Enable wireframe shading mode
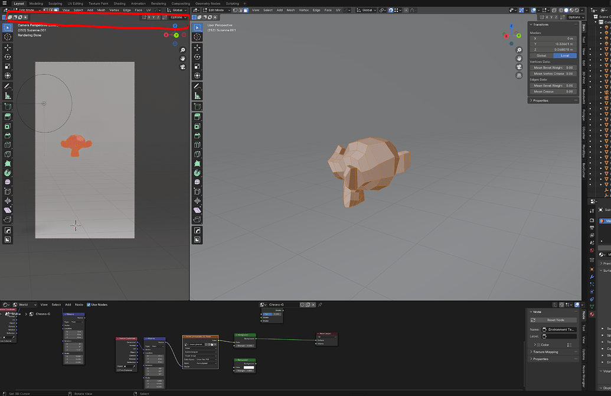Viewport: 611px width, 396px height. tap(561, 10)
